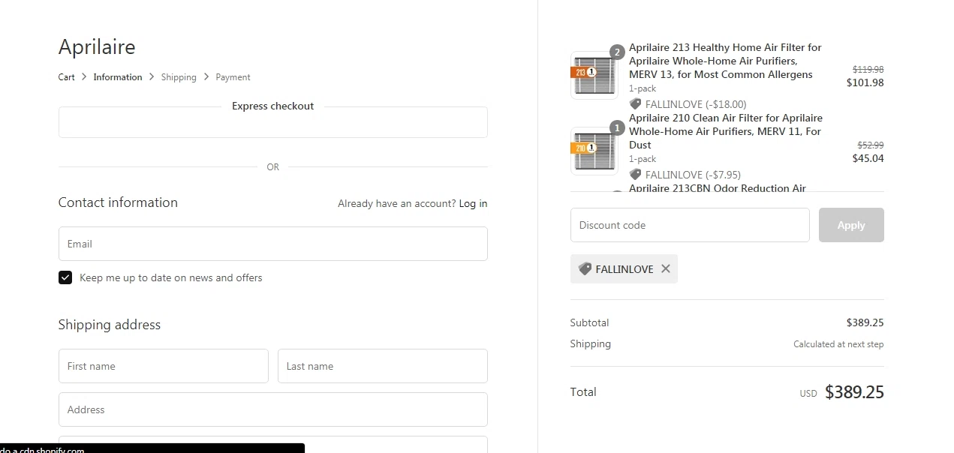Click the Shipping address heading
The height and width of the screenshot is (453, 954).
coord(110,325)
